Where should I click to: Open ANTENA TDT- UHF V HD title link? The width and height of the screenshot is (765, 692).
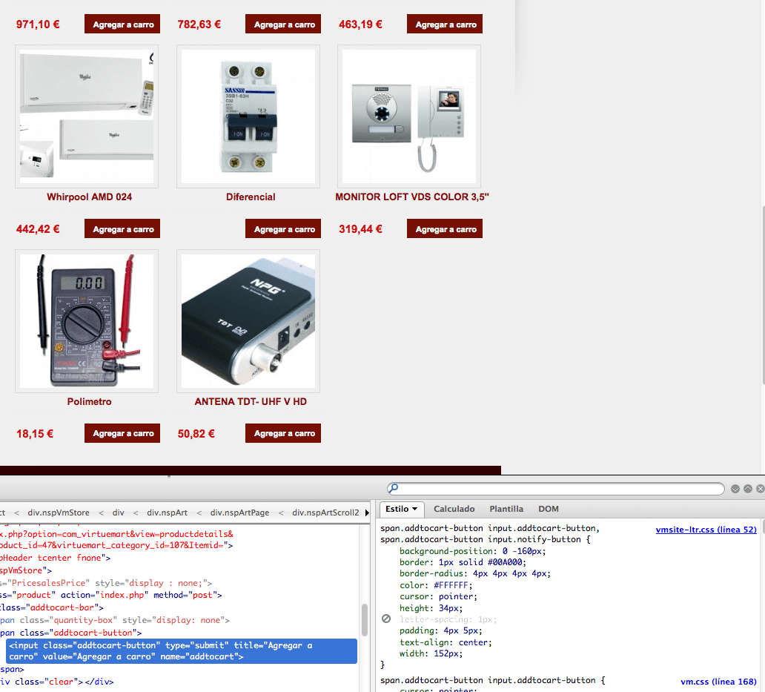pyautogui.click(x=251, y=401)
